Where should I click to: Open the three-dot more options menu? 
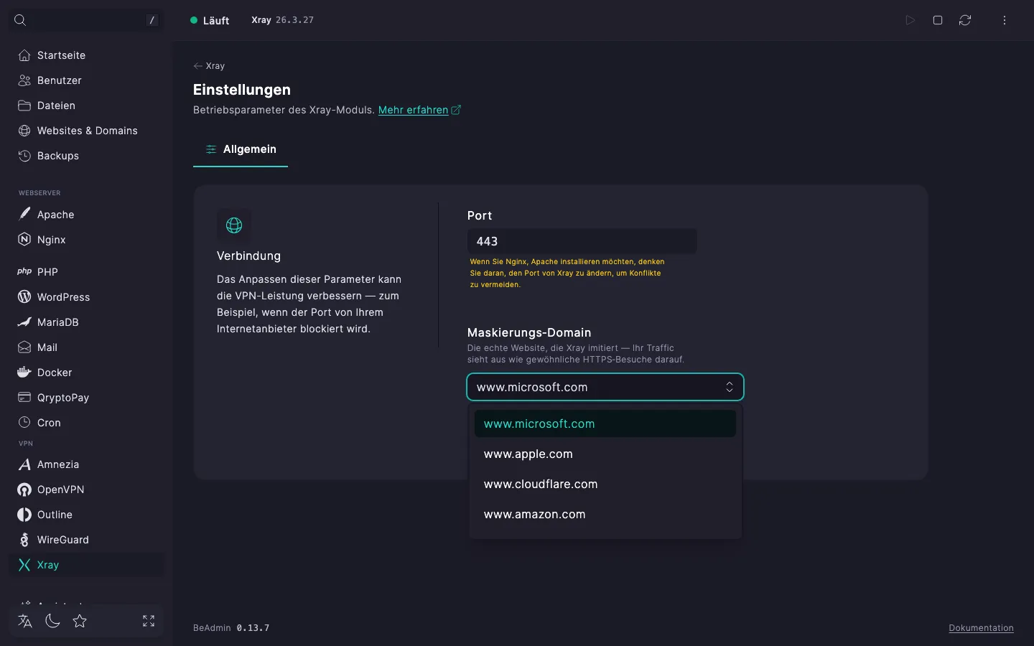tap(1005, 20)
